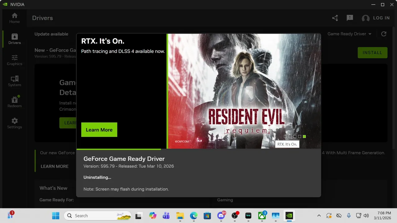Open the Game Ready Driver dropdown
The width and height of the screenshot is (397, 223).
pyautogui.click(x=350, y=34)
